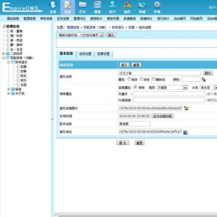Screen dimensions: 217x217
Task: Uncheck the 审核 (approved) checkbox
Action: [135, 87]
